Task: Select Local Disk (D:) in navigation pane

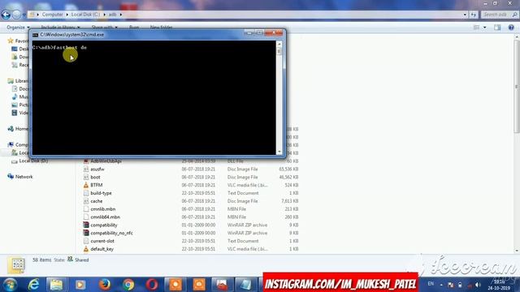Action: 29,161
